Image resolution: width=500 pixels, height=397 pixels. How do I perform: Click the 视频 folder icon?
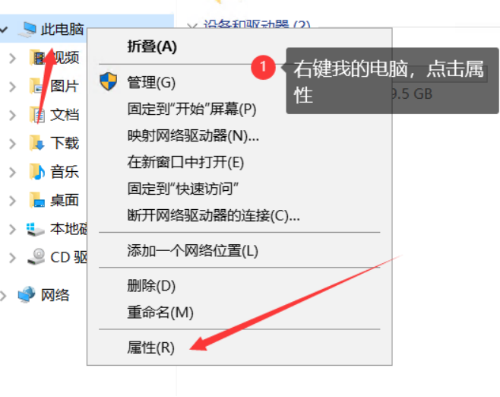coord(37,58)
